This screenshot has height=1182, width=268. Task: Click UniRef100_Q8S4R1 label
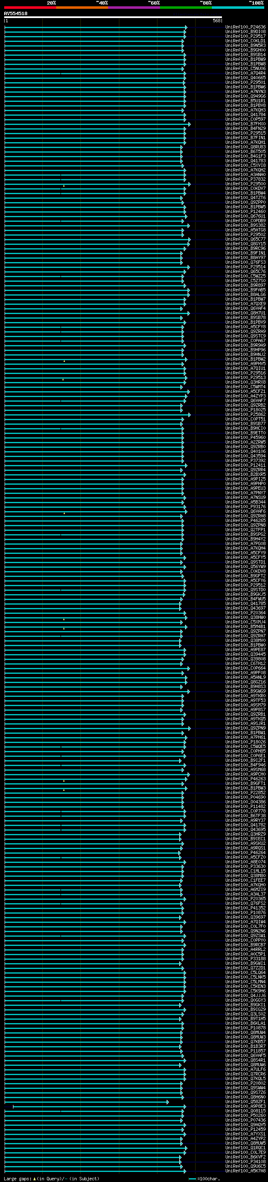click(x=245, y=1060)
